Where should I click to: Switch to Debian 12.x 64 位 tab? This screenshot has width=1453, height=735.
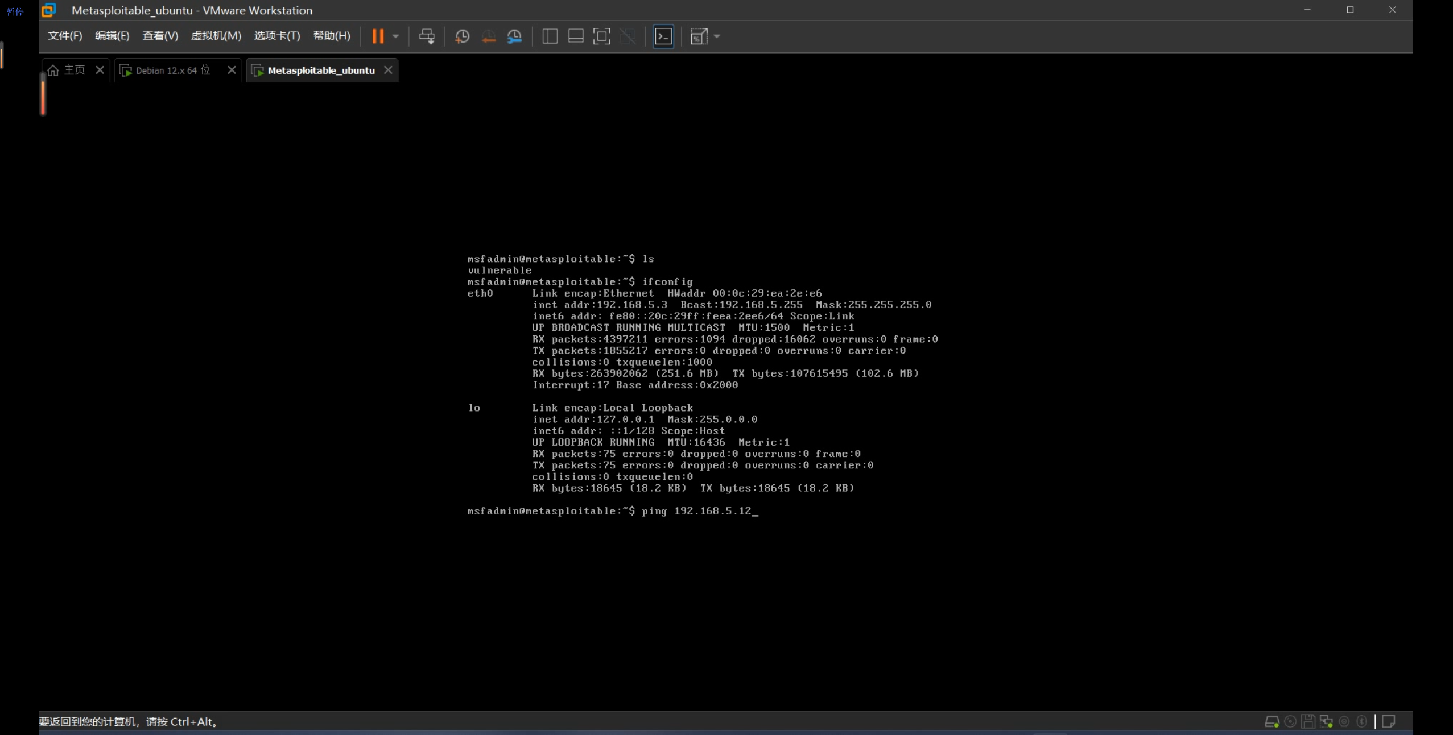point(173,70)
